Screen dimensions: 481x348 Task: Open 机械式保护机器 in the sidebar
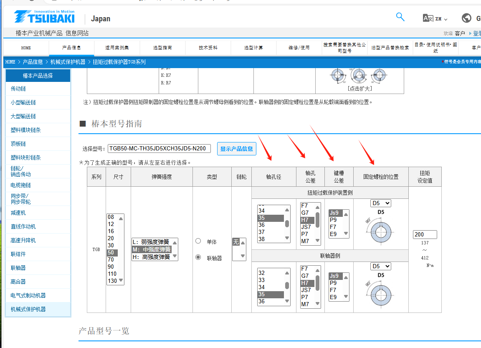coord(38,309)
